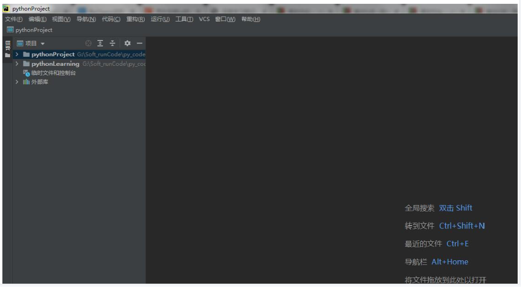This screenshot has width=521, height=287.
Task: Open project panel settings gear
Action: pos(127,43)
